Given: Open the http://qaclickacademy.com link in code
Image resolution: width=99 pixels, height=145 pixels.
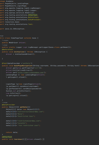Looking at the screenshot, I should [x=31, y=72].
